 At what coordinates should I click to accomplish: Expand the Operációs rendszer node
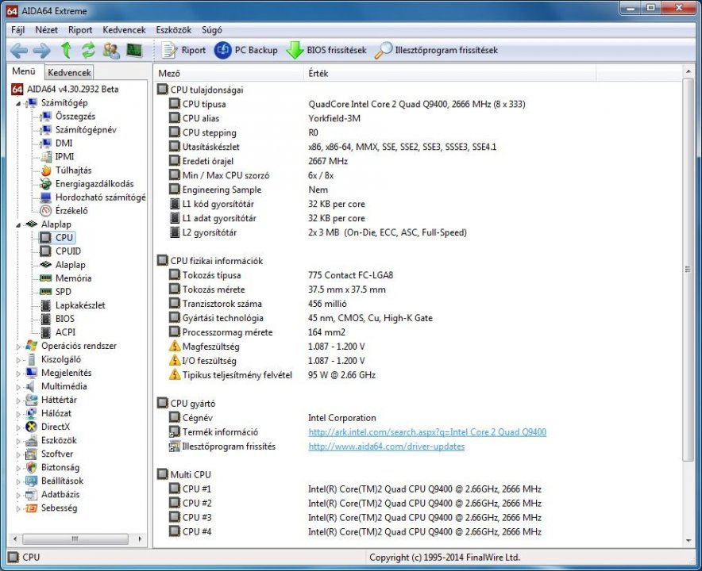(18, 346)
